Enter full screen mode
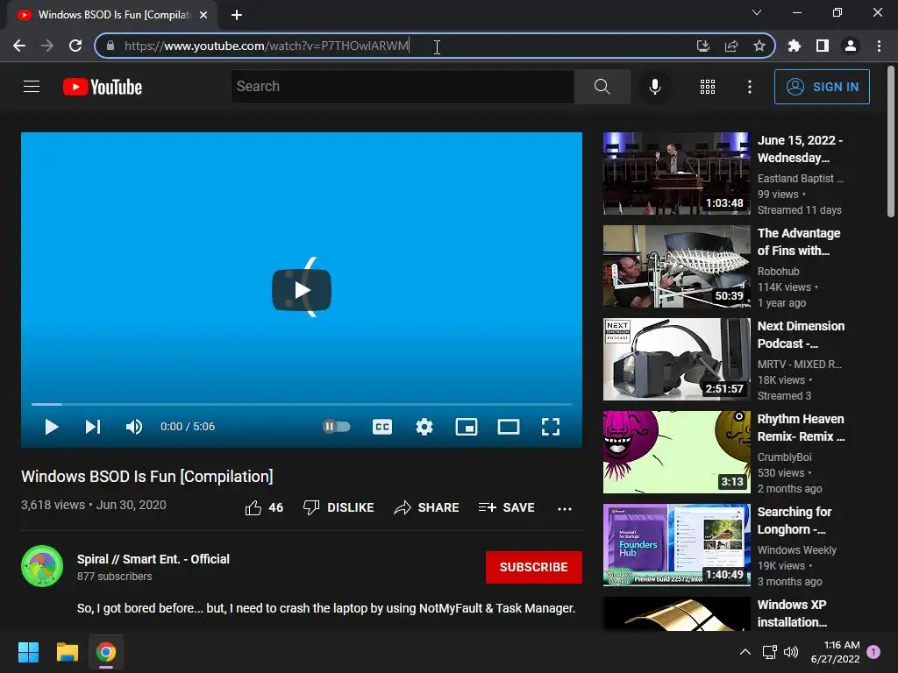Screen dimensions: 898x673 click(x=551, y=427)
